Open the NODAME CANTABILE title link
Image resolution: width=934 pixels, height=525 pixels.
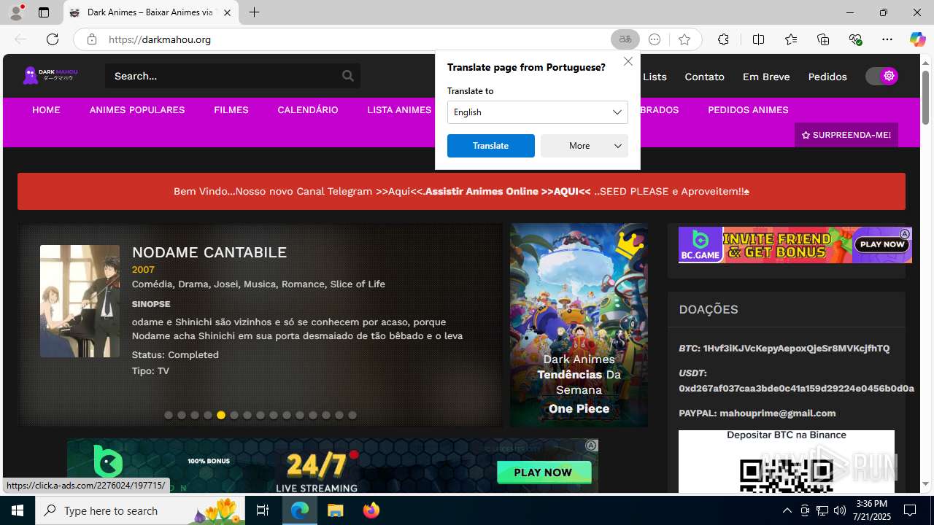[209, 252]
